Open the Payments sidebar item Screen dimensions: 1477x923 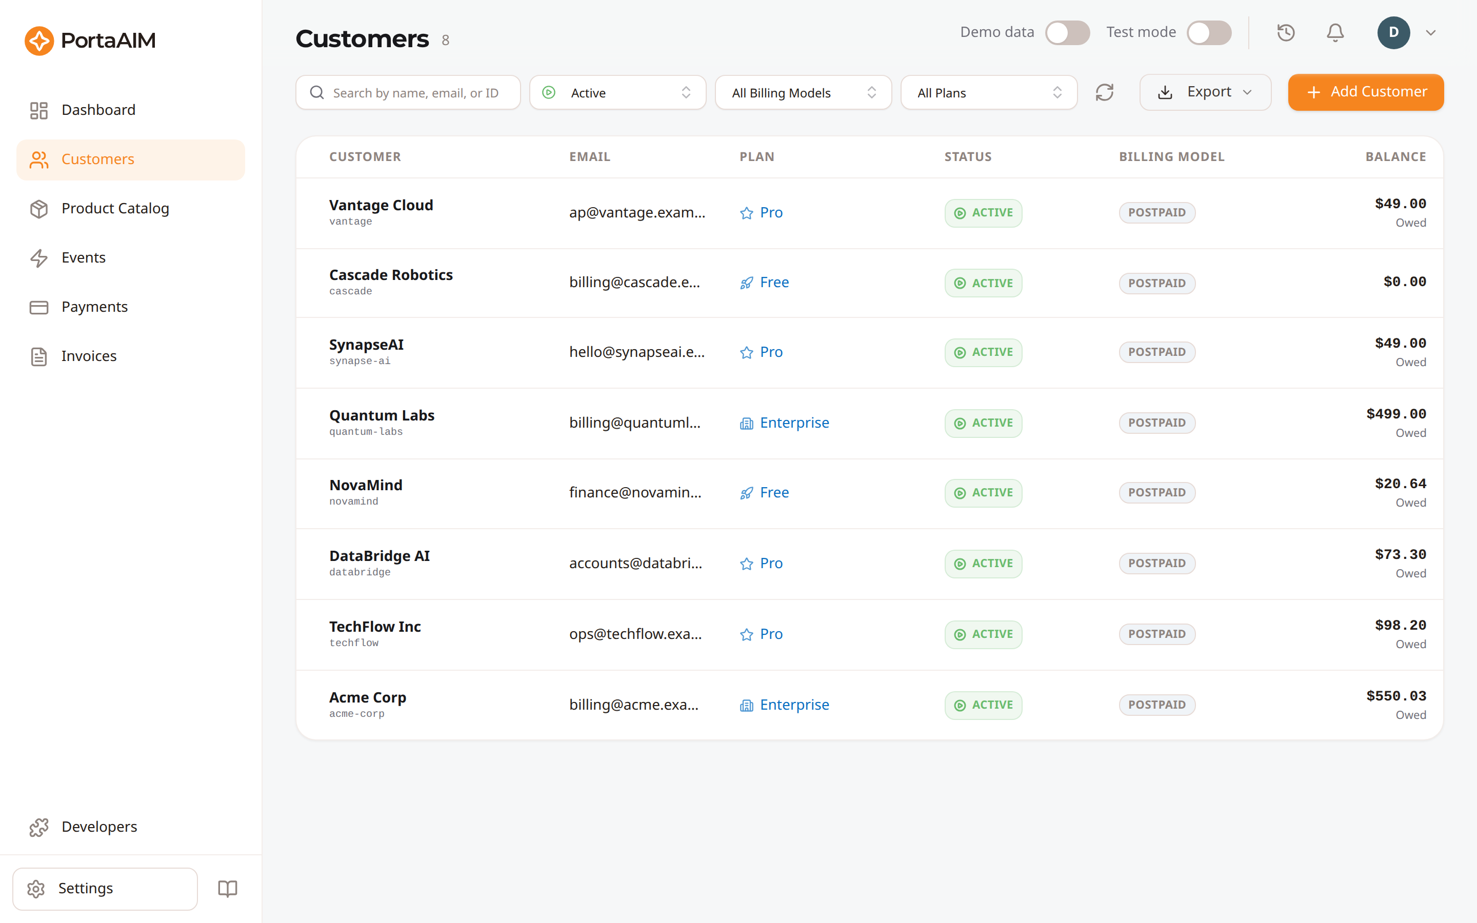tap(131, 307)
